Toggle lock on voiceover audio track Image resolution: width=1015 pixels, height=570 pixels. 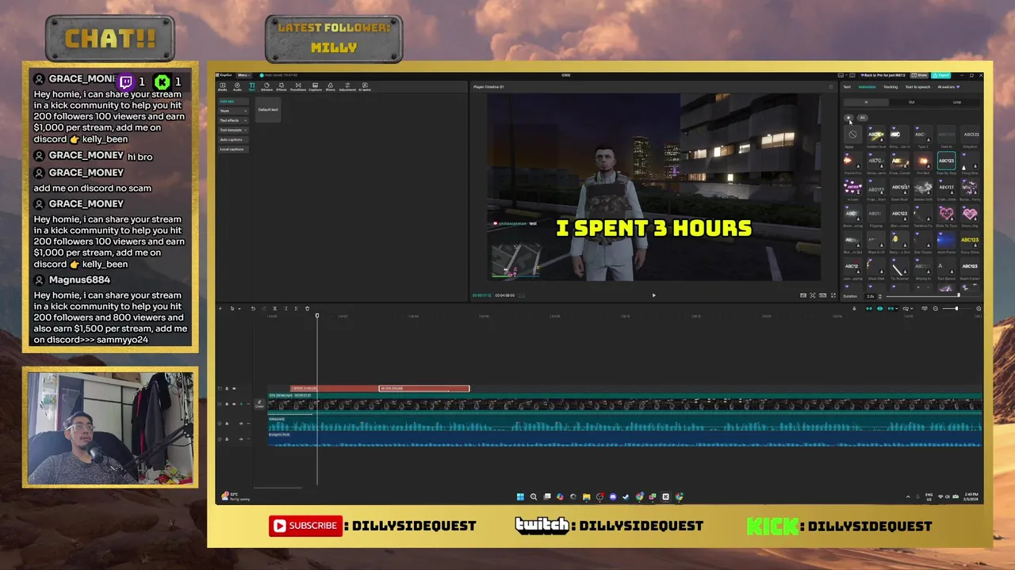[227, 424]
